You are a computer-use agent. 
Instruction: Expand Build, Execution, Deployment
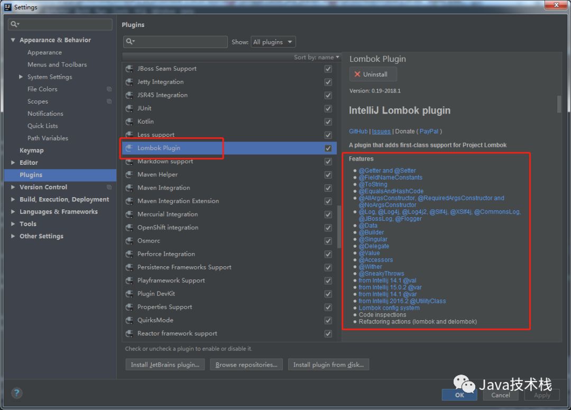tap(13, 199)
